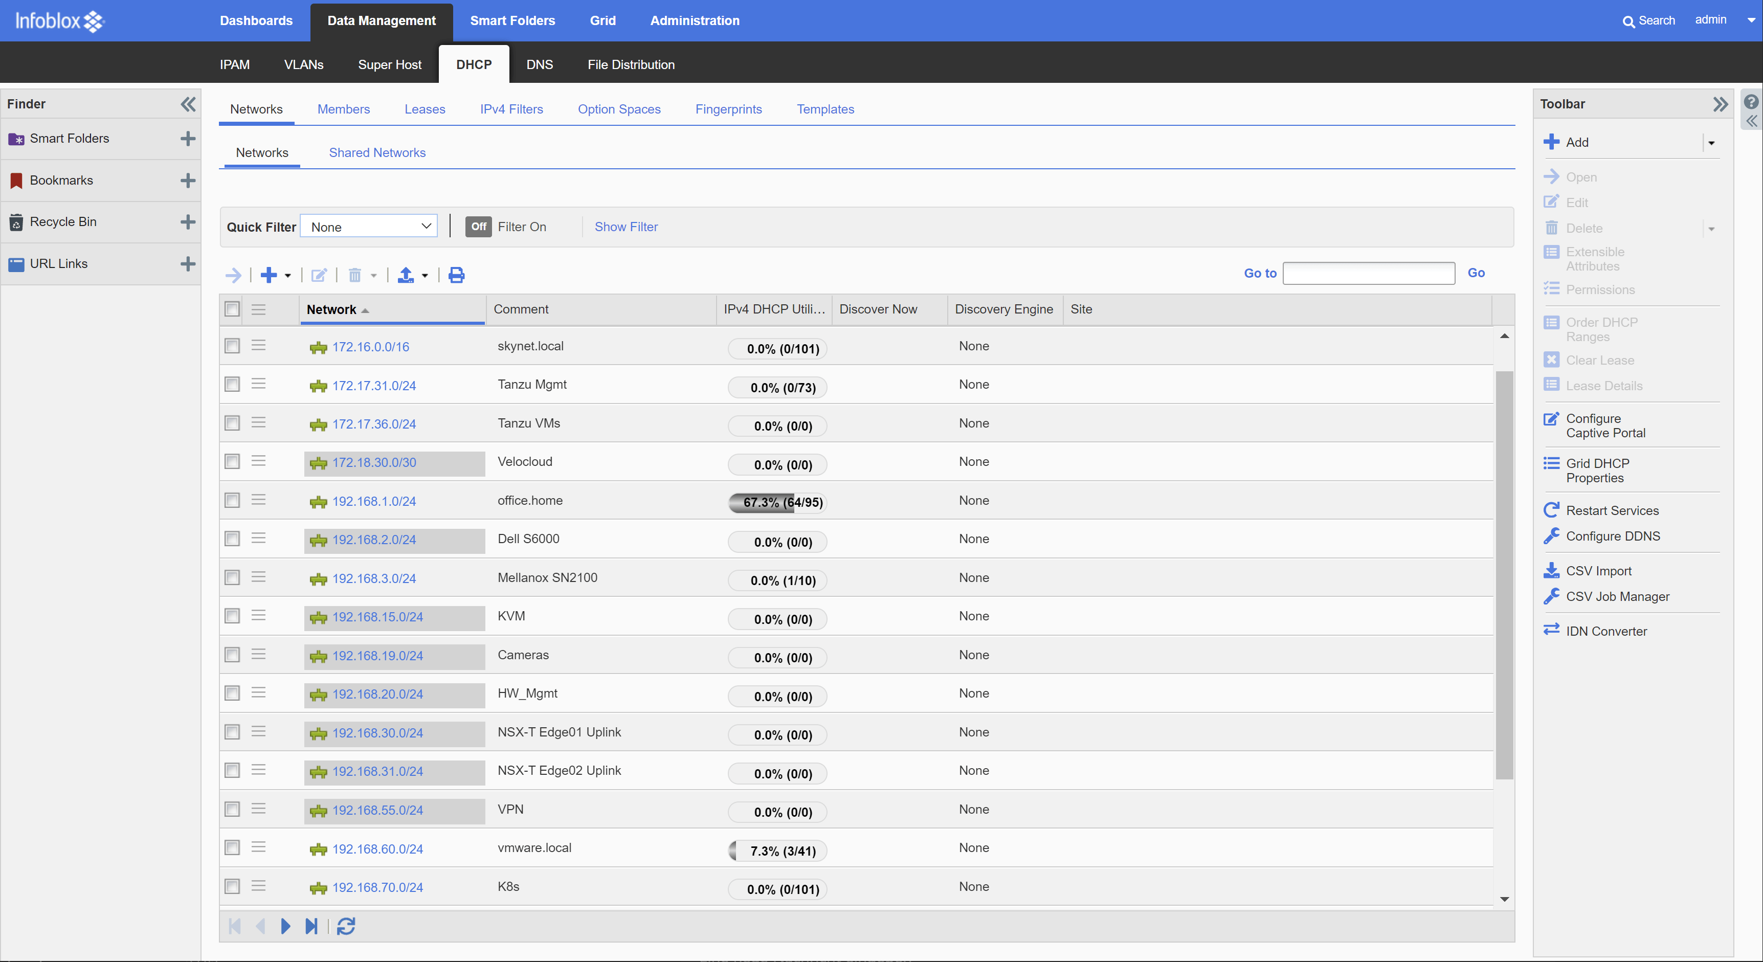Click the 67.3% utilization bar for office.home
The width and height of the screenshot is (1763, 962).
point(777,502)
